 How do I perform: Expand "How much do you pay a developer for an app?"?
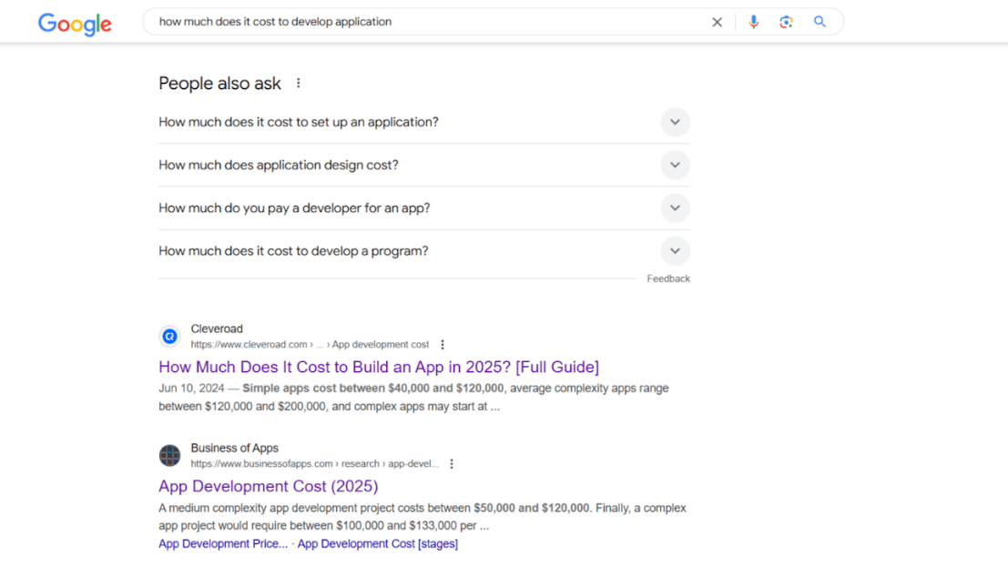click(x=424, y=208)
